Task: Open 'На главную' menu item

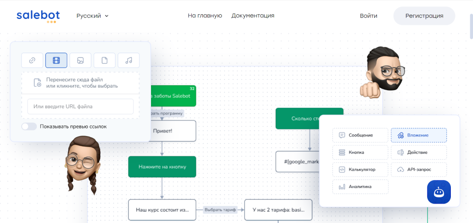Action: (x=205, y=16)
